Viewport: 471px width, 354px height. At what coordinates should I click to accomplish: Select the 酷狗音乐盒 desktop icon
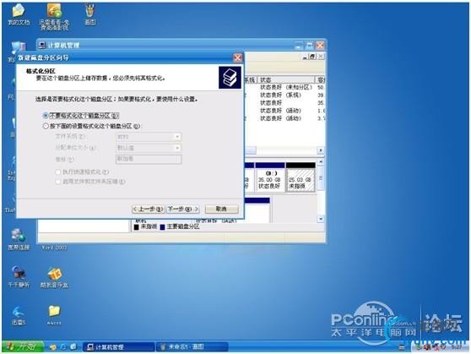[54, 277]
